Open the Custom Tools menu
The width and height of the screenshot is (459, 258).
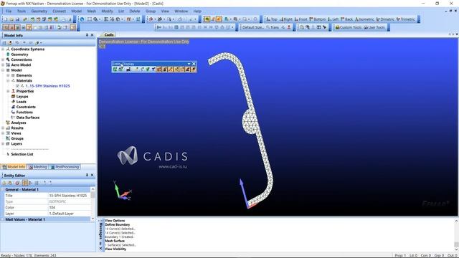pyautogui.click(x=349, y=27)
